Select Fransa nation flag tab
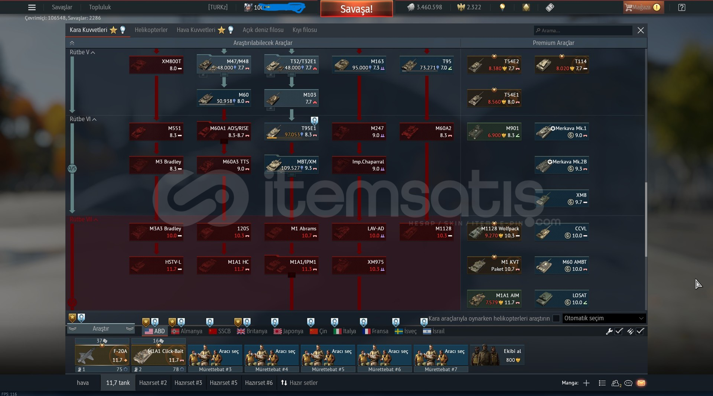 pyautogui.click(x=375, y=331)
